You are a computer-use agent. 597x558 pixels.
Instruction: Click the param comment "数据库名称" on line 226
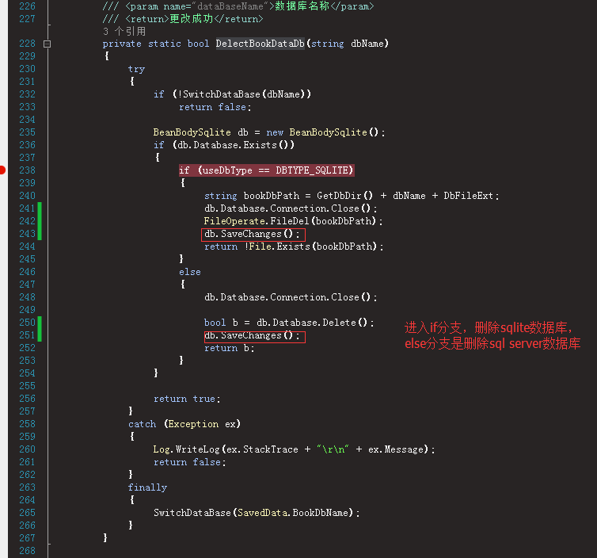pos(302,6)
